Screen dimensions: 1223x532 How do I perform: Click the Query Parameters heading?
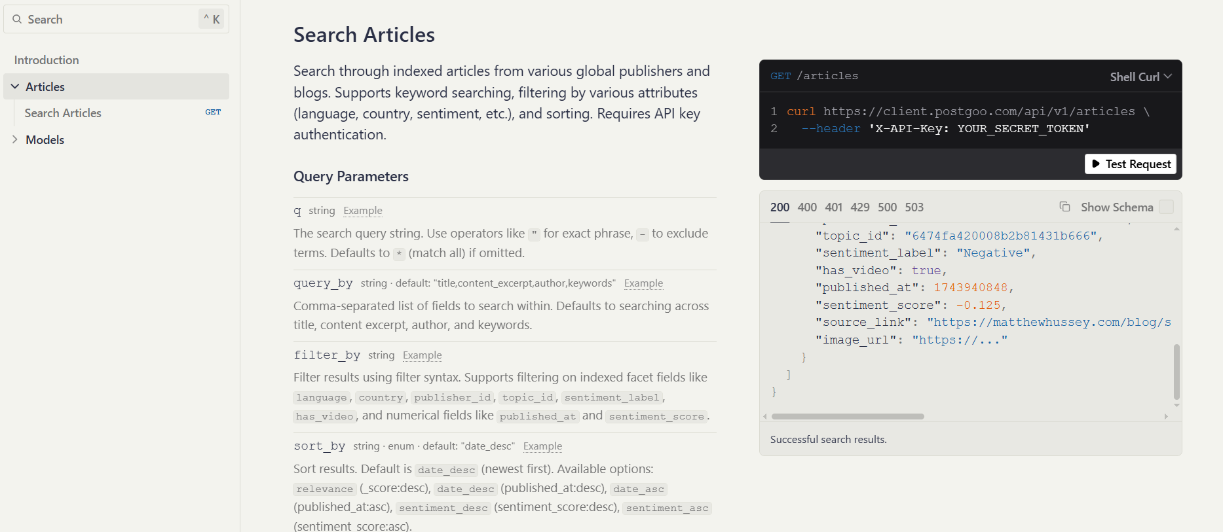coord(351,177)
